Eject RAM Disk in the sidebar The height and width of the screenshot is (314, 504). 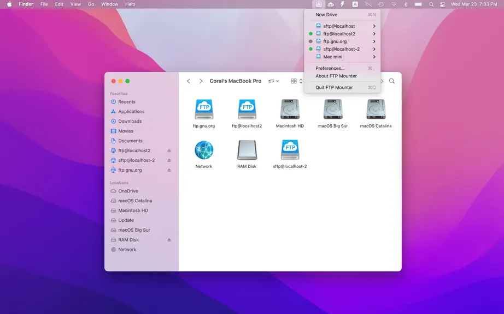click(x=169, y=240)
